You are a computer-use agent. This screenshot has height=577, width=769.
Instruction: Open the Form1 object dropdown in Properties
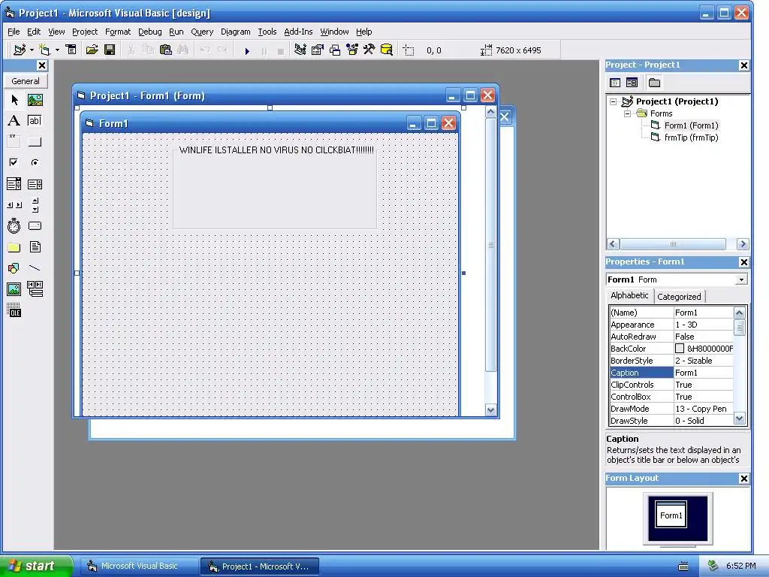741,279
